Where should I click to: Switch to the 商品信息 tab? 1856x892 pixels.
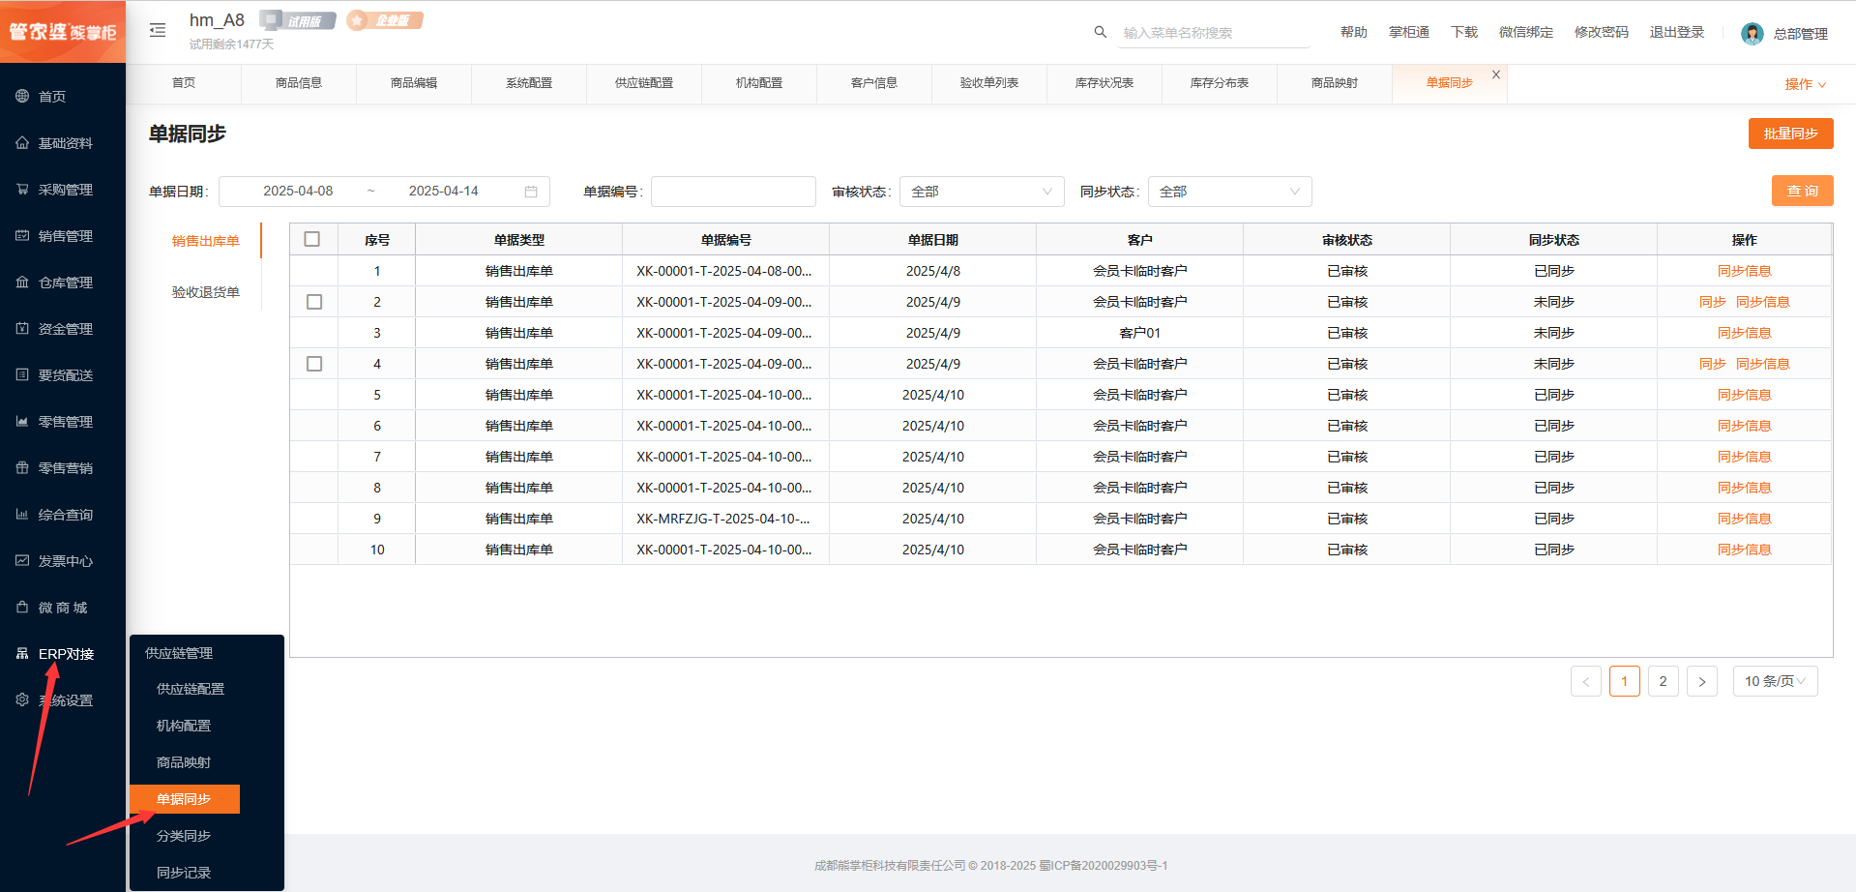(299, 83)
